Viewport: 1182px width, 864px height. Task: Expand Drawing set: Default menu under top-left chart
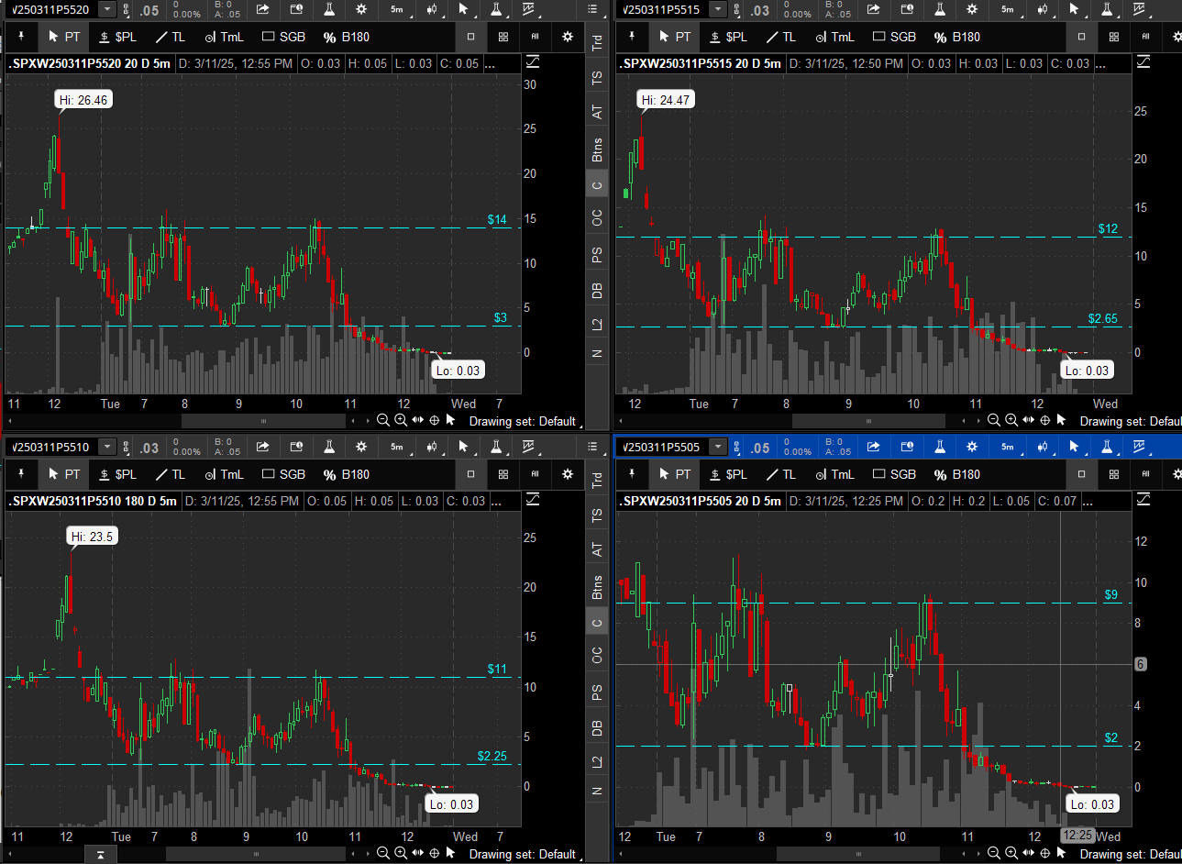[x=523, y=421]
